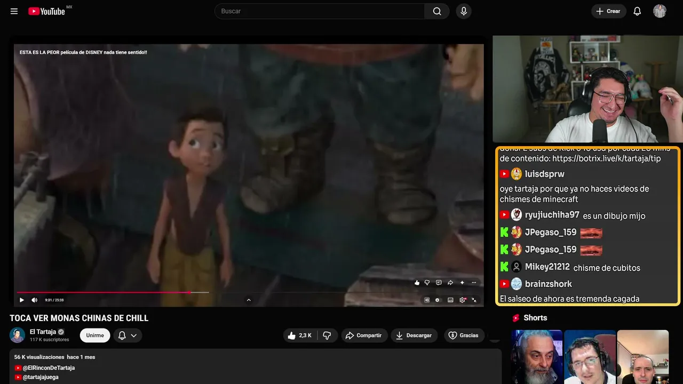
Task: Open comments from the player overlay
Action: 439,283
